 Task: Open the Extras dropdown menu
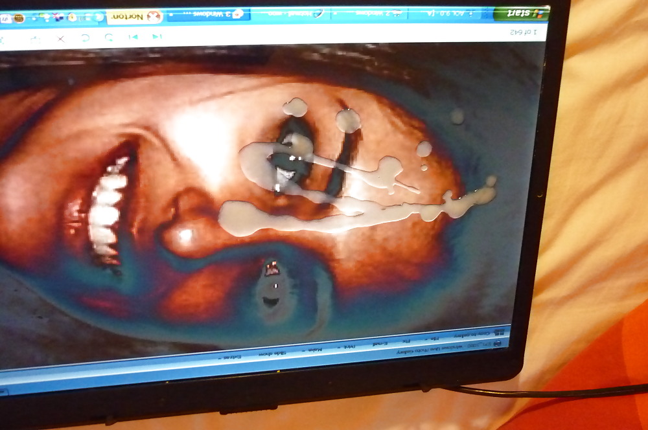click(x=231, y=357)
